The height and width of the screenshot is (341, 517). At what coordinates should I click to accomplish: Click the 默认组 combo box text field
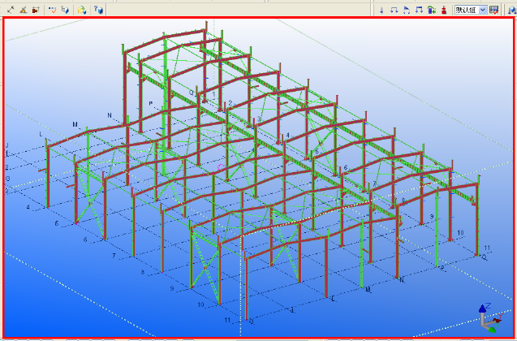pos(465,9)
